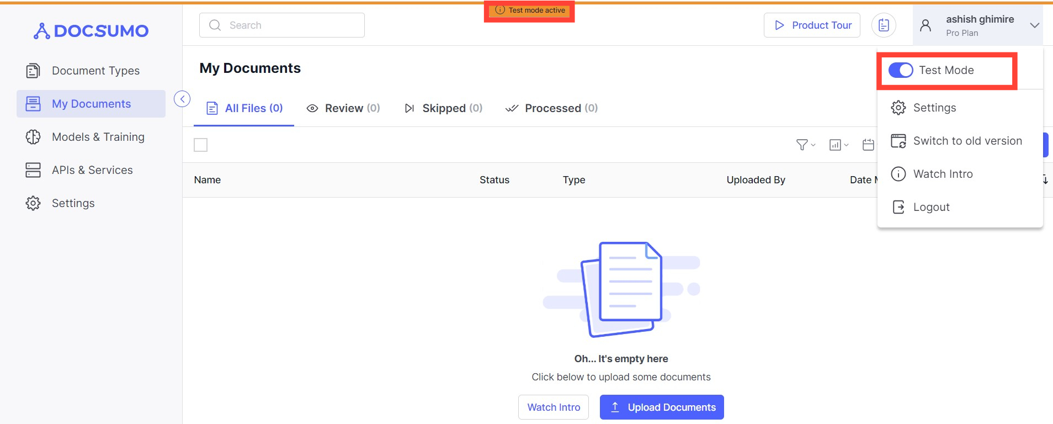Viewport: 1053px width, 424px height.
Task: Click the search magnifier icon
Action: click(215, 25)
